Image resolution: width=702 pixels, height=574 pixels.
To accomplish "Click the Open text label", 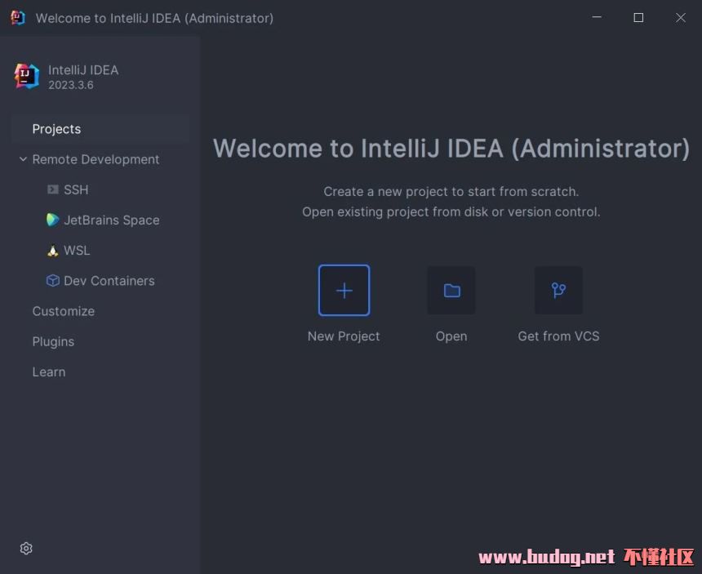I will click(x=451, y=336).
